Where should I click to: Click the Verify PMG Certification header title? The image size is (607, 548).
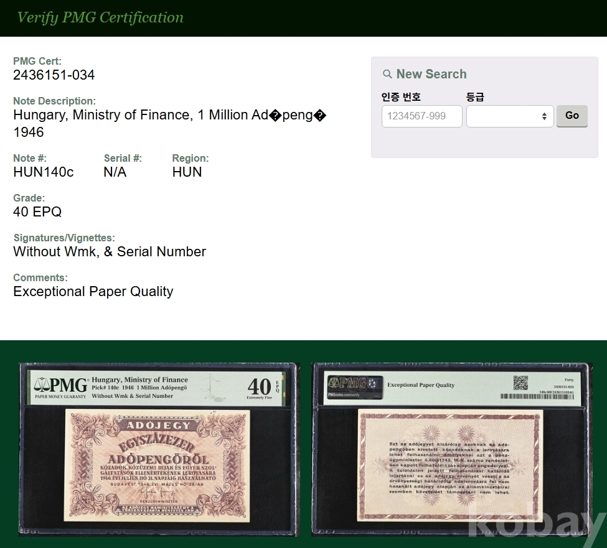click(100, 17)
